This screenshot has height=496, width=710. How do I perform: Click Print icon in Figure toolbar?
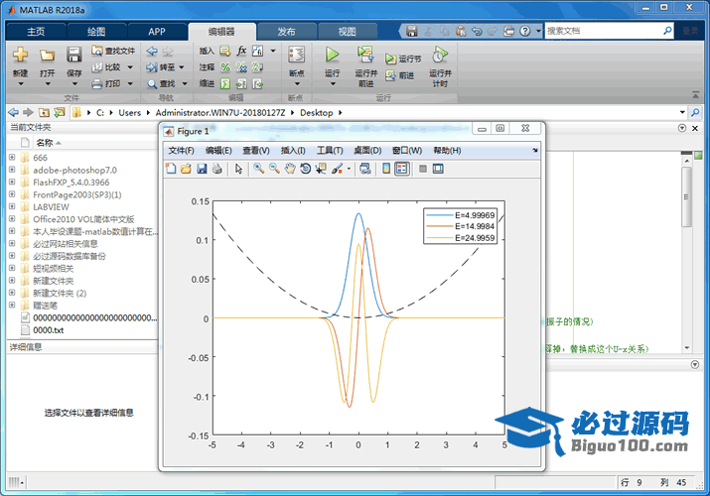coord(217,169)
